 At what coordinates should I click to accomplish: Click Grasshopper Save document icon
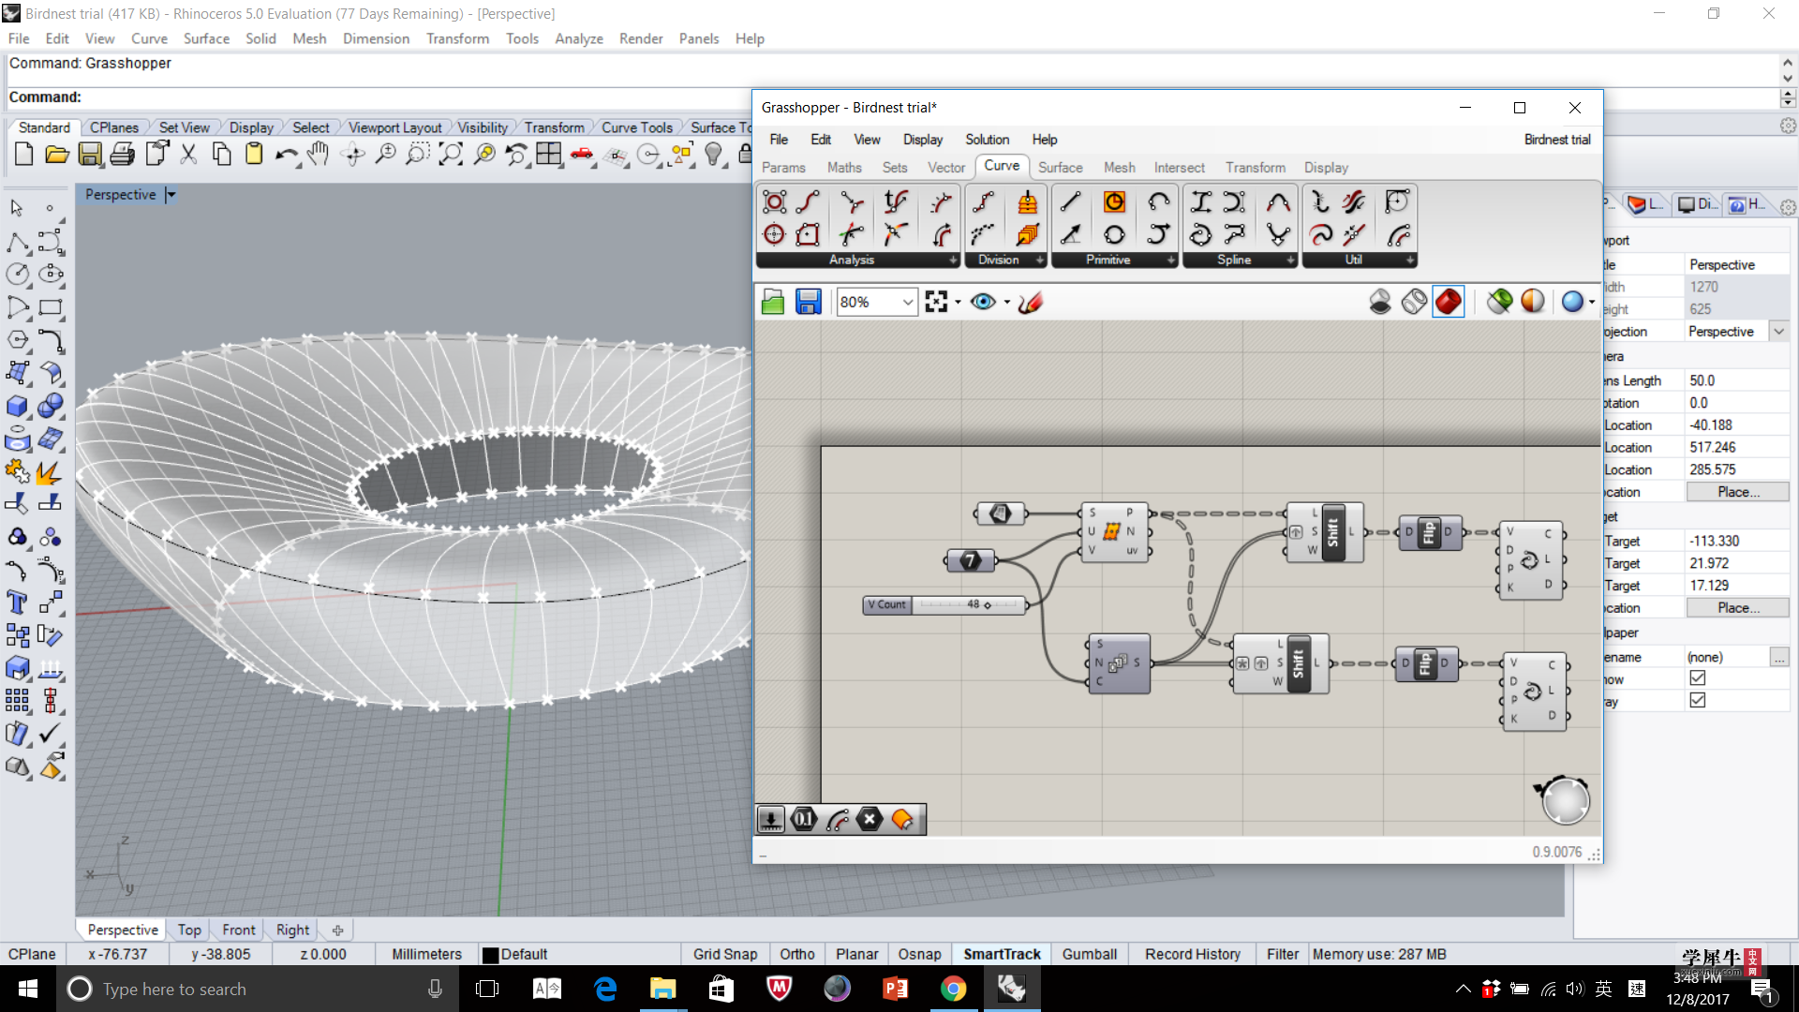tap(808, 302)
